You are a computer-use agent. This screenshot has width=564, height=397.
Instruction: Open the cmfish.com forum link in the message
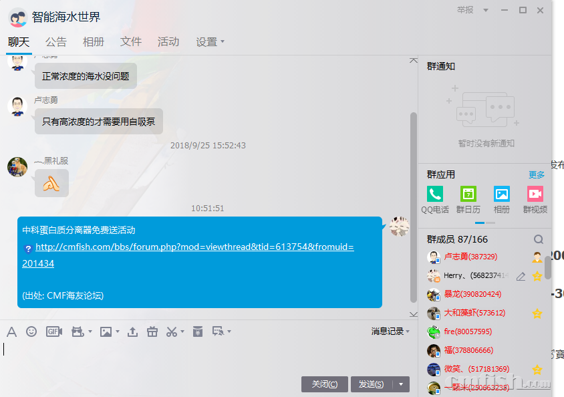(194, 247)
